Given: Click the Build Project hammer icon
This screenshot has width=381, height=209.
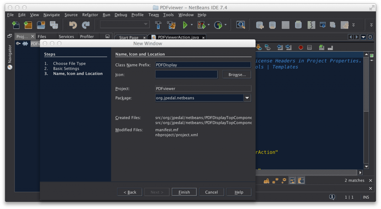Looking at the screenshot, I should pos(158,25).
